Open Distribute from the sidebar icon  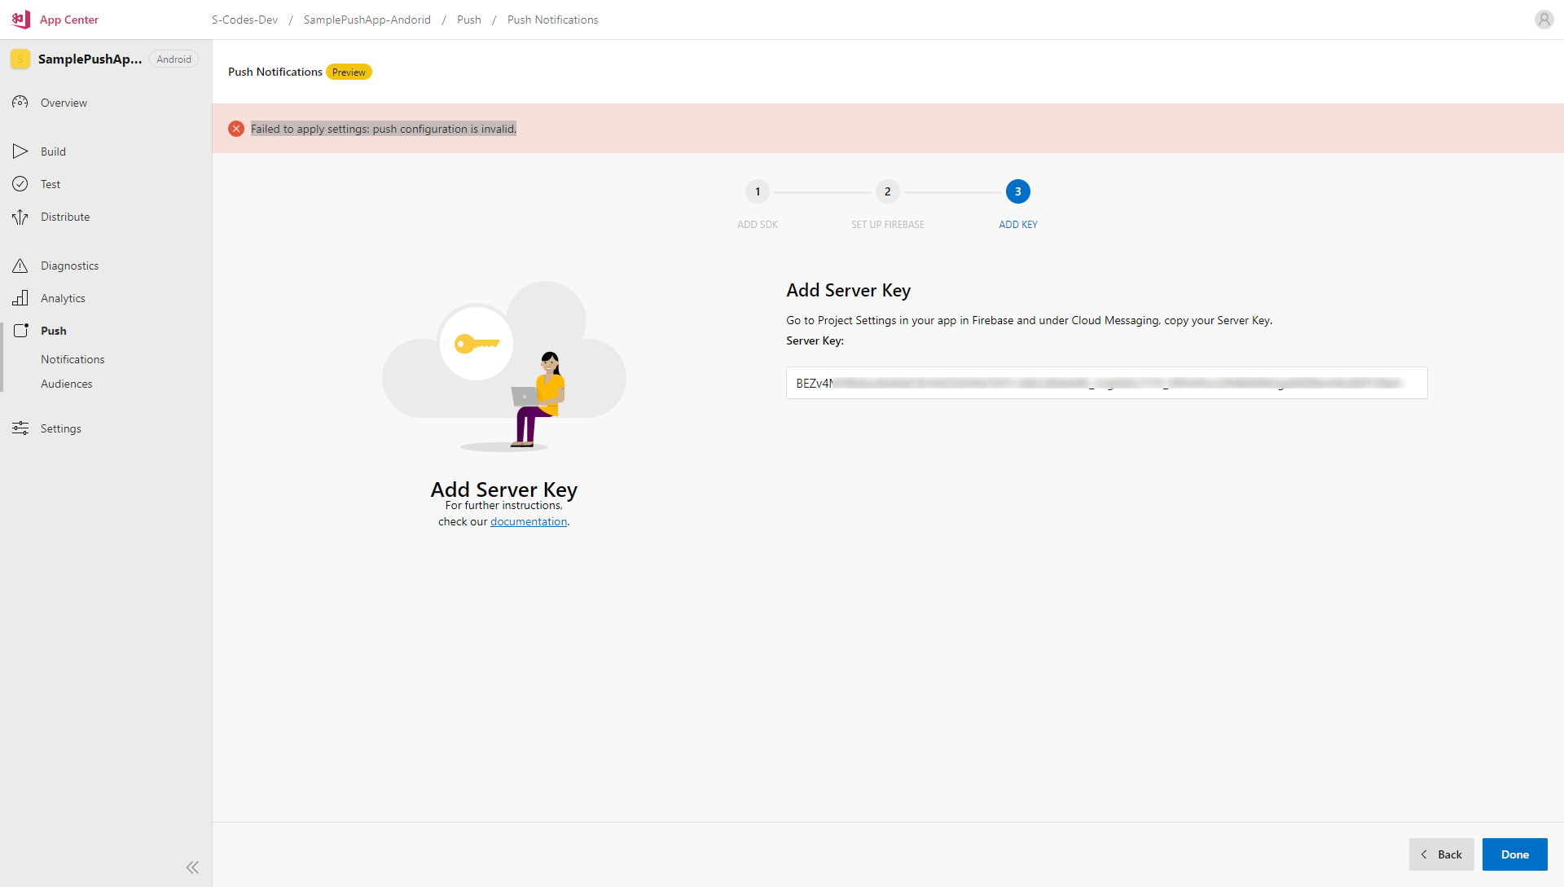(x=20, y=216)
